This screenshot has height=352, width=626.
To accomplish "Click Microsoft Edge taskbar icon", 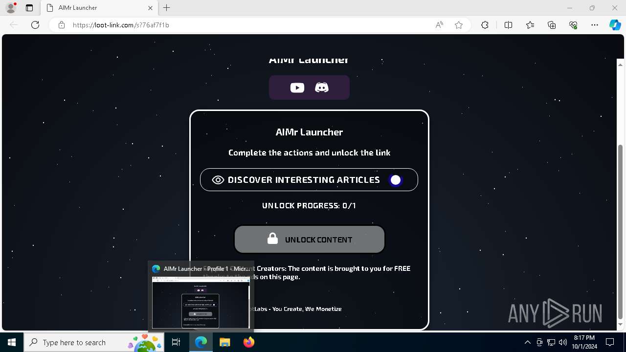I will coord(201,342).
